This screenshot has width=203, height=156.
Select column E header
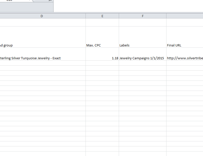tap(102, 16)
